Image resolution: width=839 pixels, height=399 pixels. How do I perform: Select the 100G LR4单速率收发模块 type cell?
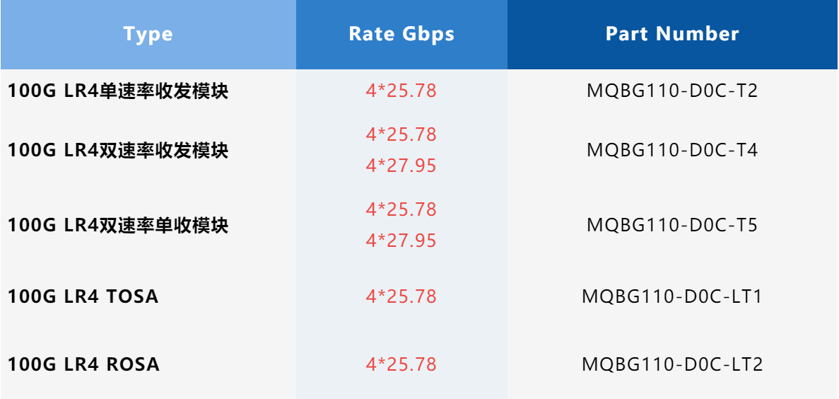pos(118,91)
